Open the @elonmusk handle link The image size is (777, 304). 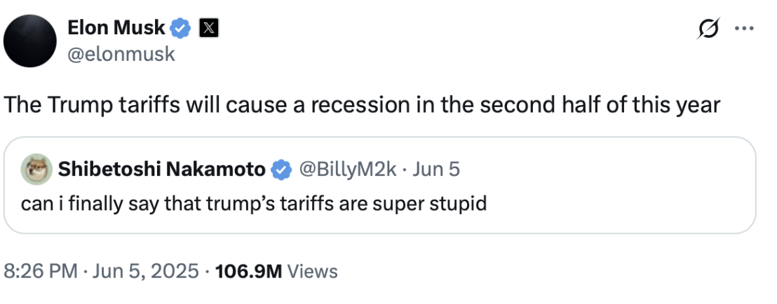pos(121,54)
